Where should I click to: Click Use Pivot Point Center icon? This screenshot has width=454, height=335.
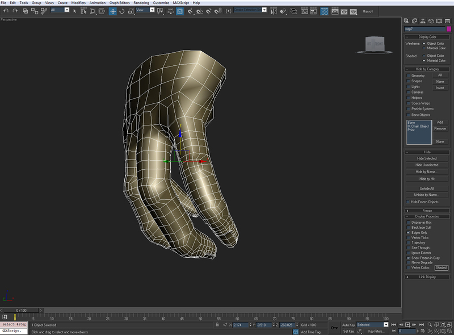[x=159, y=11]
